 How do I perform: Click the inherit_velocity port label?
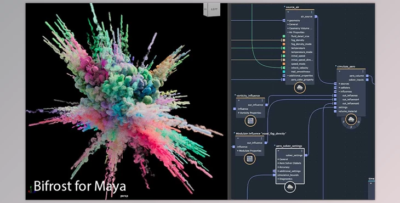pos(300,68)
